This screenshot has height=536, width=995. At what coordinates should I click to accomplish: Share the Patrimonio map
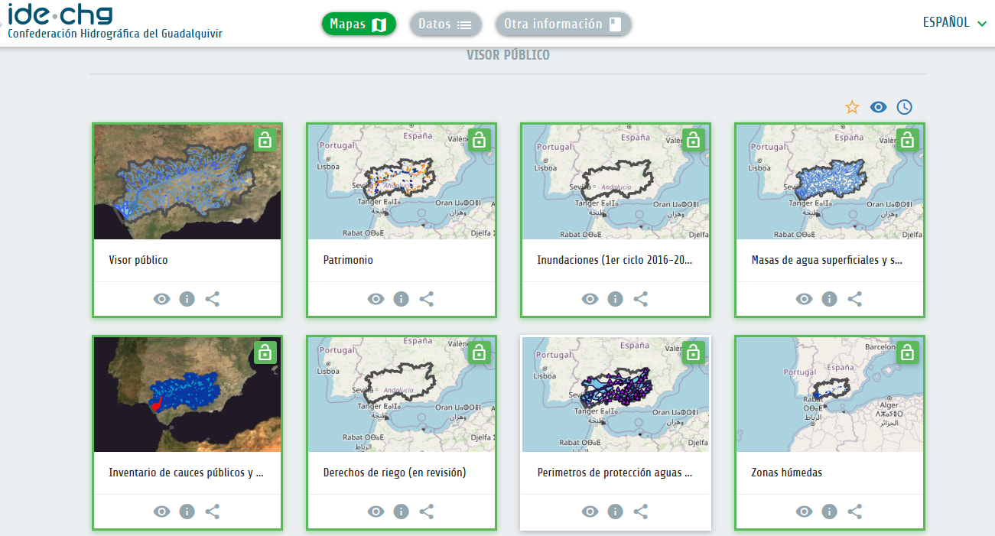tap(427, 299)
